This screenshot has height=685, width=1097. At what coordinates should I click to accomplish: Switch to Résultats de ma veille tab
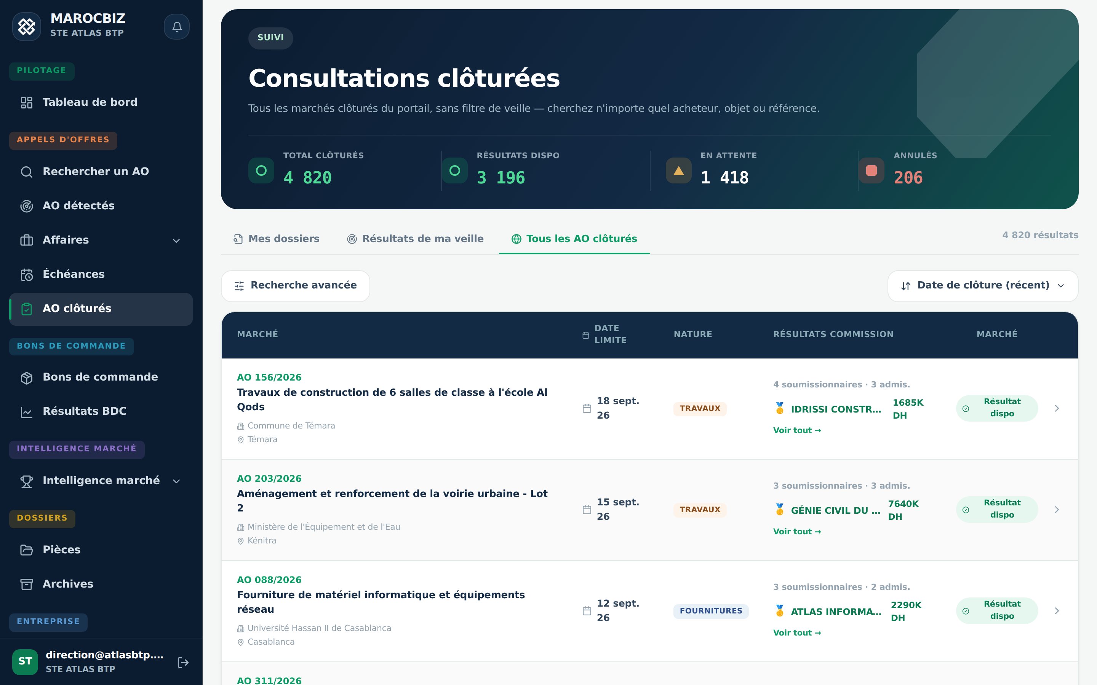pyautogui.click(x=415, y=239)
